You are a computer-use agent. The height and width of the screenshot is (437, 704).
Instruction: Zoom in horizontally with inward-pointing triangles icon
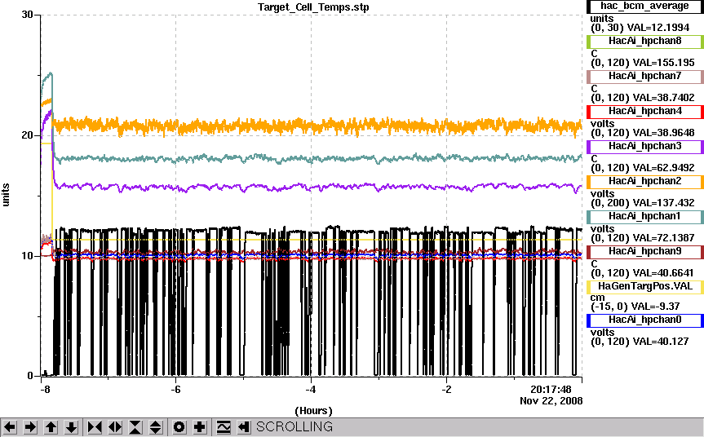95,426
